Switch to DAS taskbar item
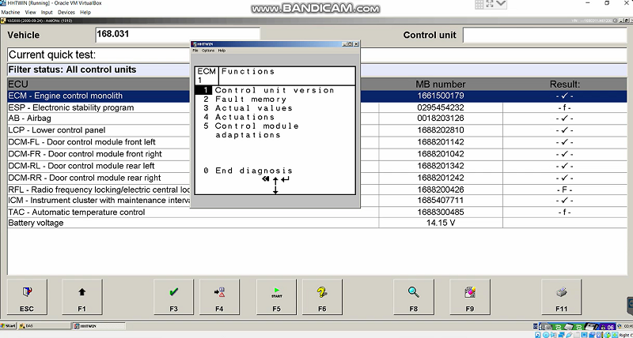Viewport: 633px width, 338px height. click(x=44, y=326)
